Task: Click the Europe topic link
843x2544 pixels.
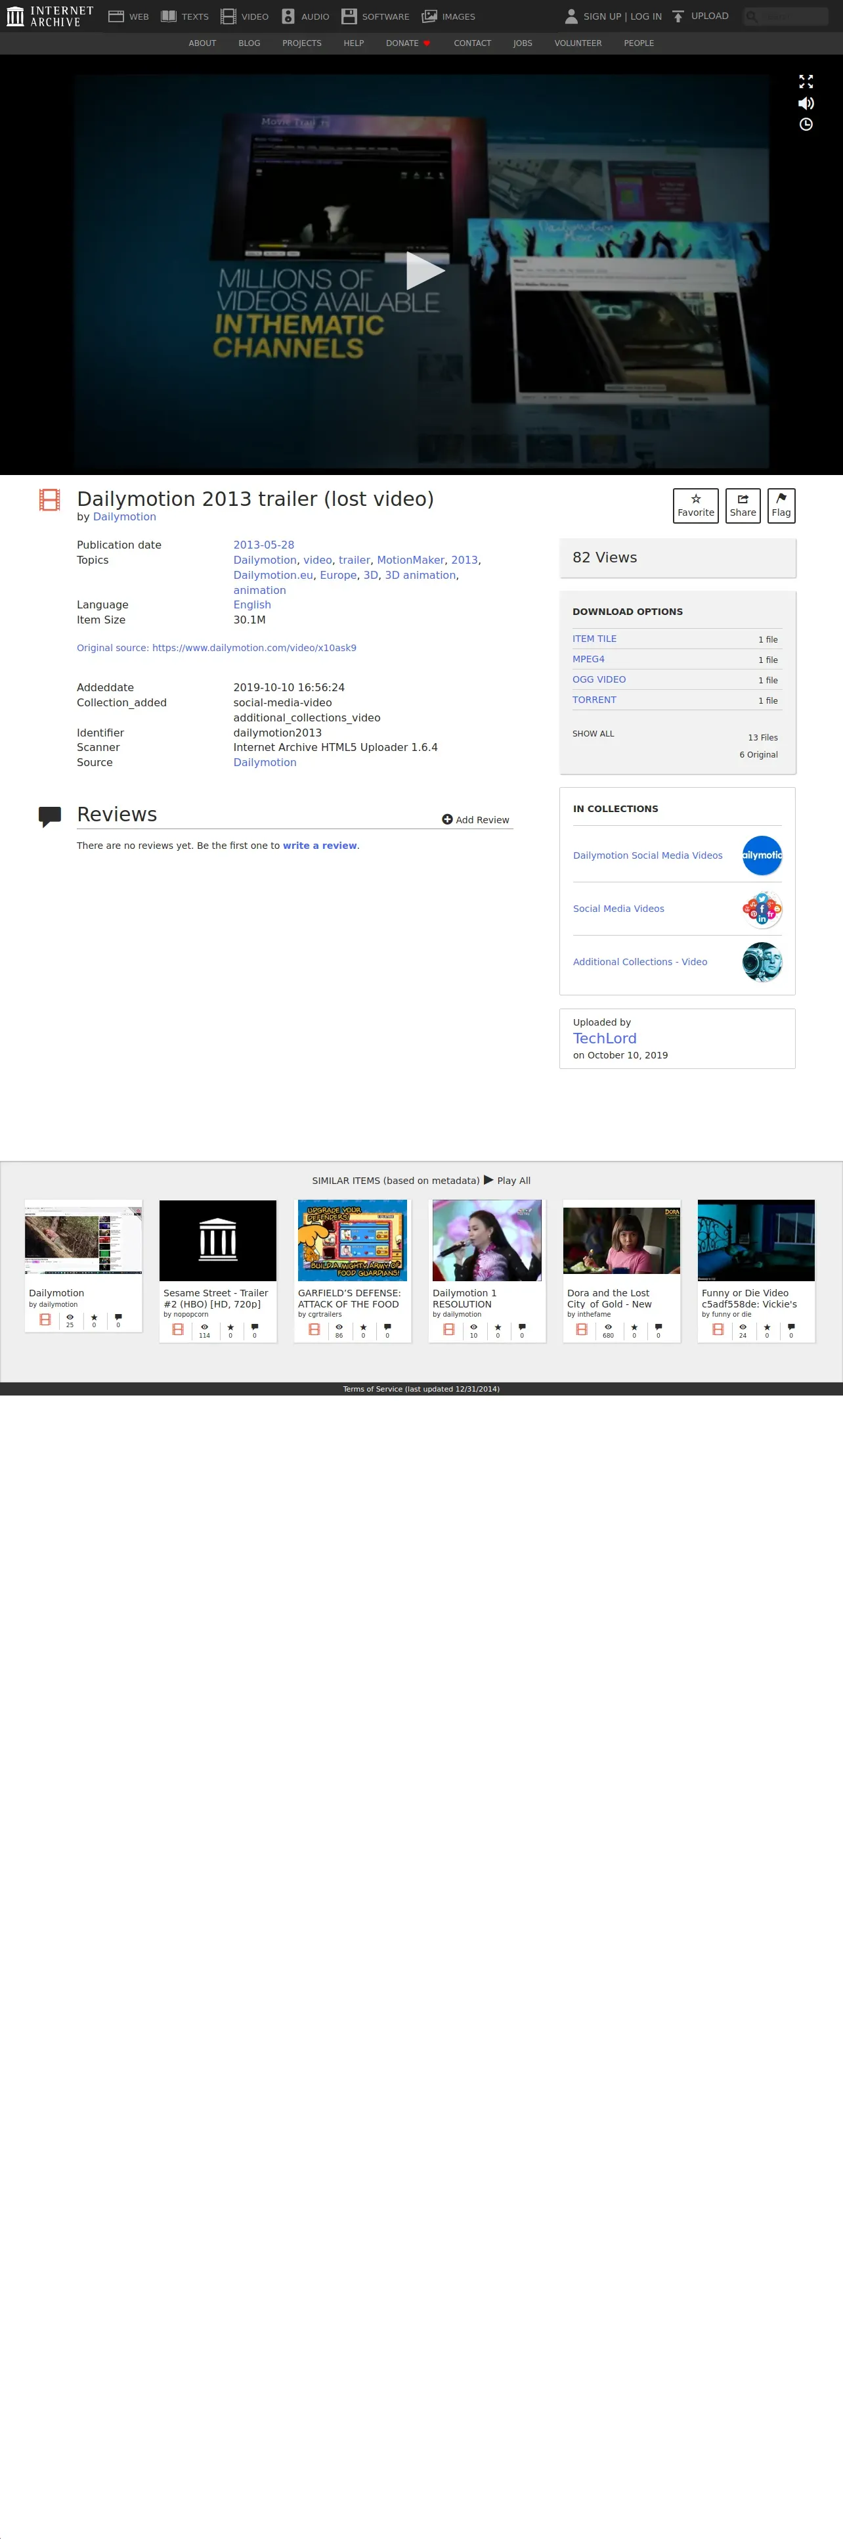Action: [337, 575]
